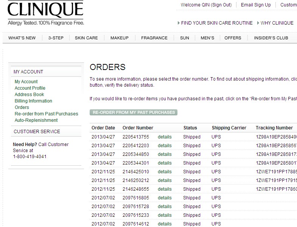The image size is (297, 227).
Task: Click order number 2205413755
Action: [x=136, y=137]
